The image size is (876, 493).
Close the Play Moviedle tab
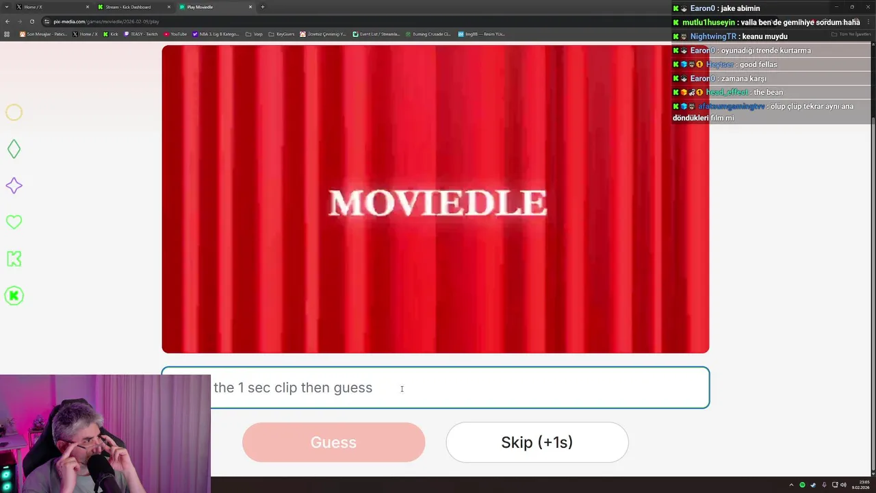point(250,7)
